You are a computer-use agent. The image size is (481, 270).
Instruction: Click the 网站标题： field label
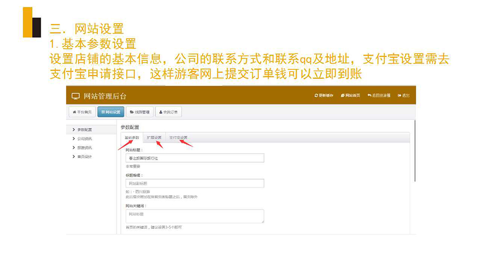click(134, 150)
